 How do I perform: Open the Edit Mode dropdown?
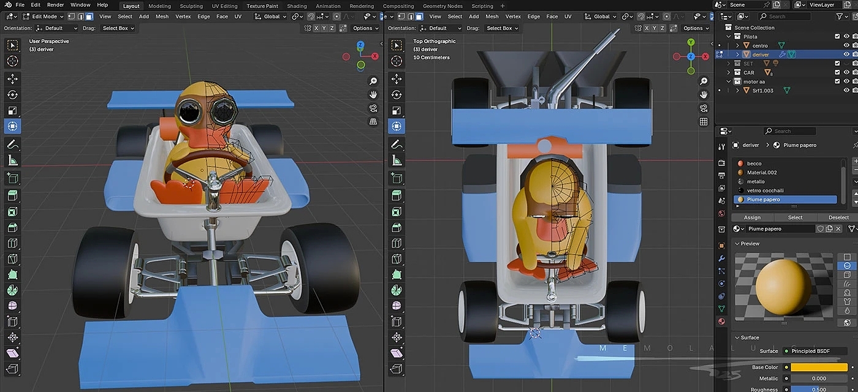pyautogui.click(x=44, y=17)
